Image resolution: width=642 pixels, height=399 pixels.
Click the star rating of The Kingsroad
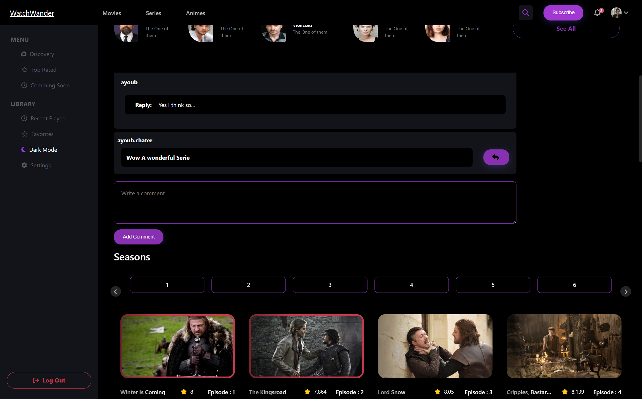(307, 392)
